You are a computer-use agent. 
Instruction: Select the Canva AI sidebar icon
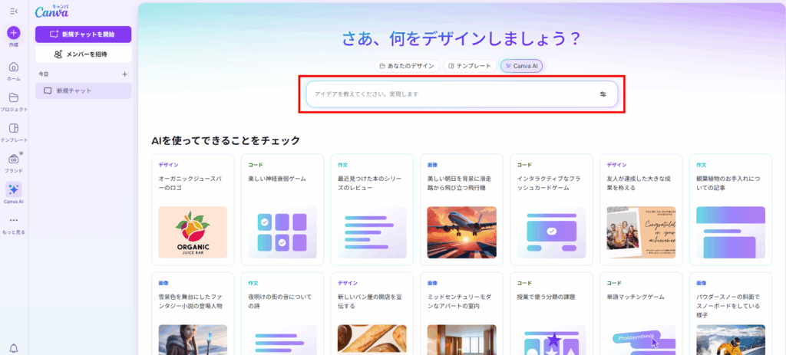click(14, 189)
